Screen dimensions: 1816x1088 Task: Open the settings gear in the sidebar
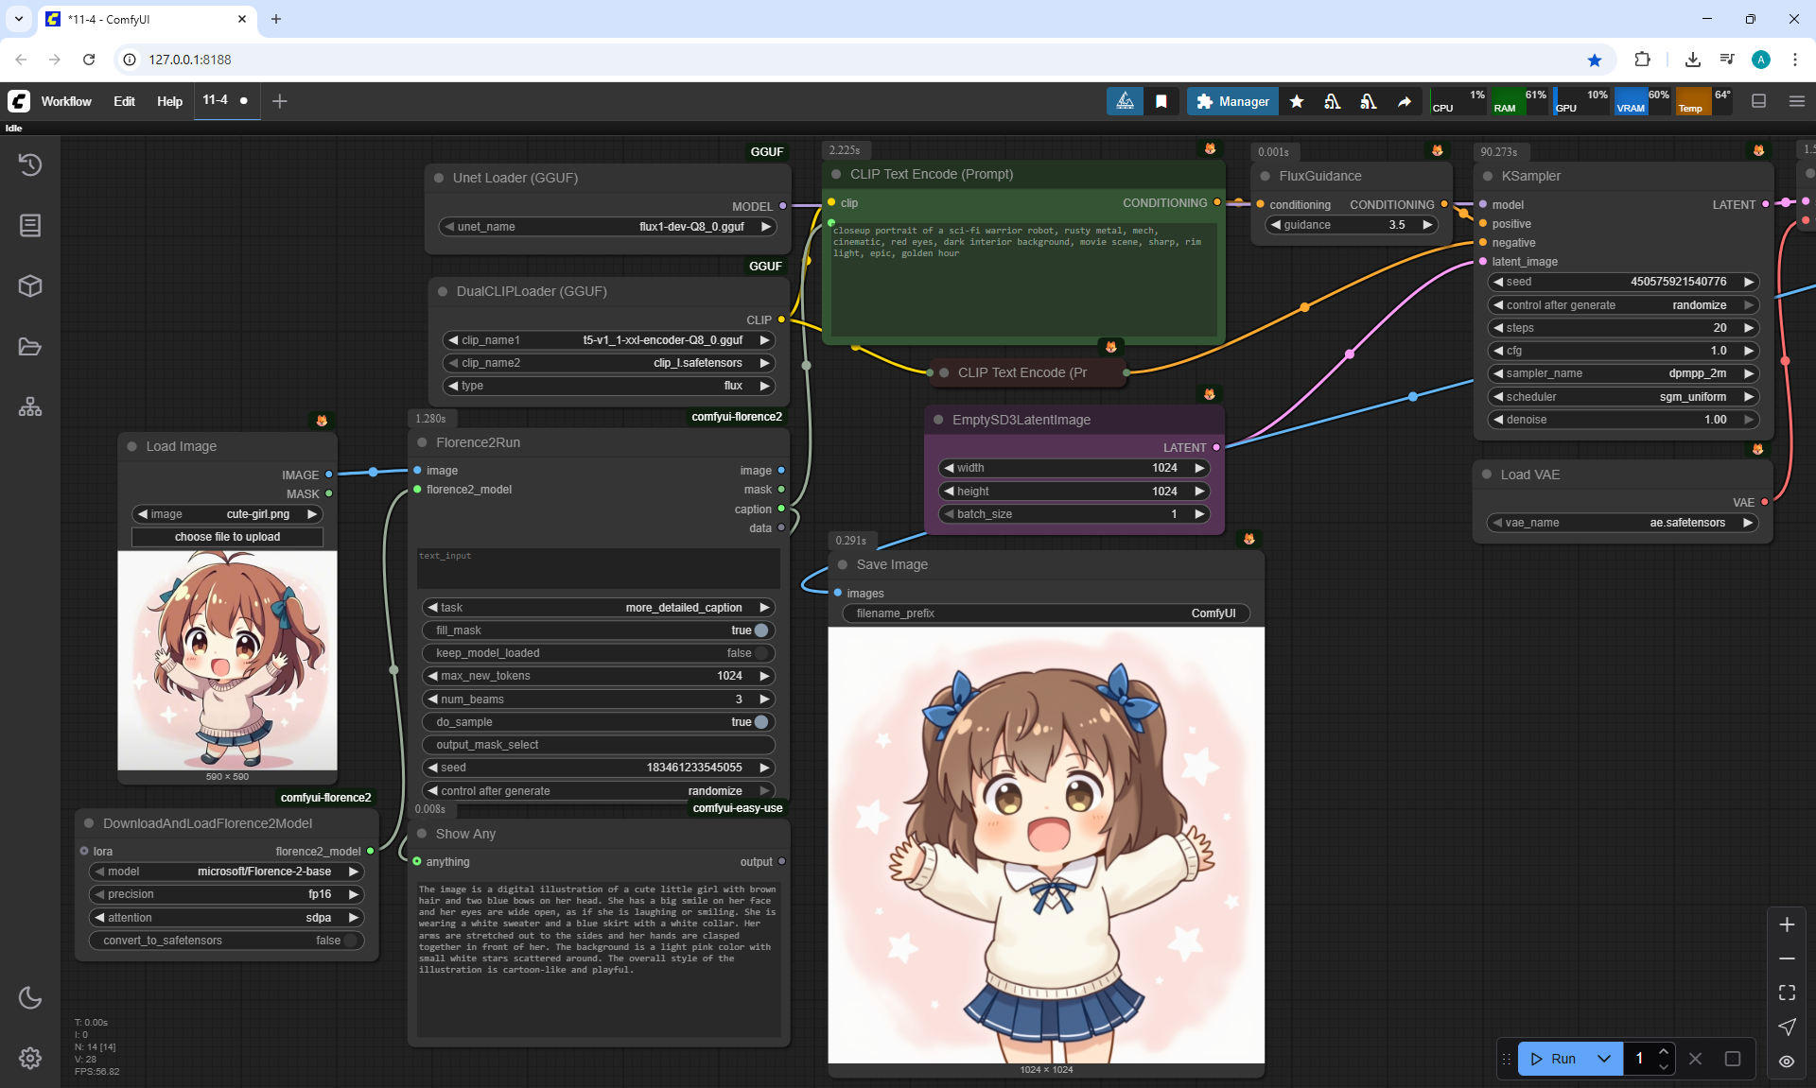click(30, 1058)
